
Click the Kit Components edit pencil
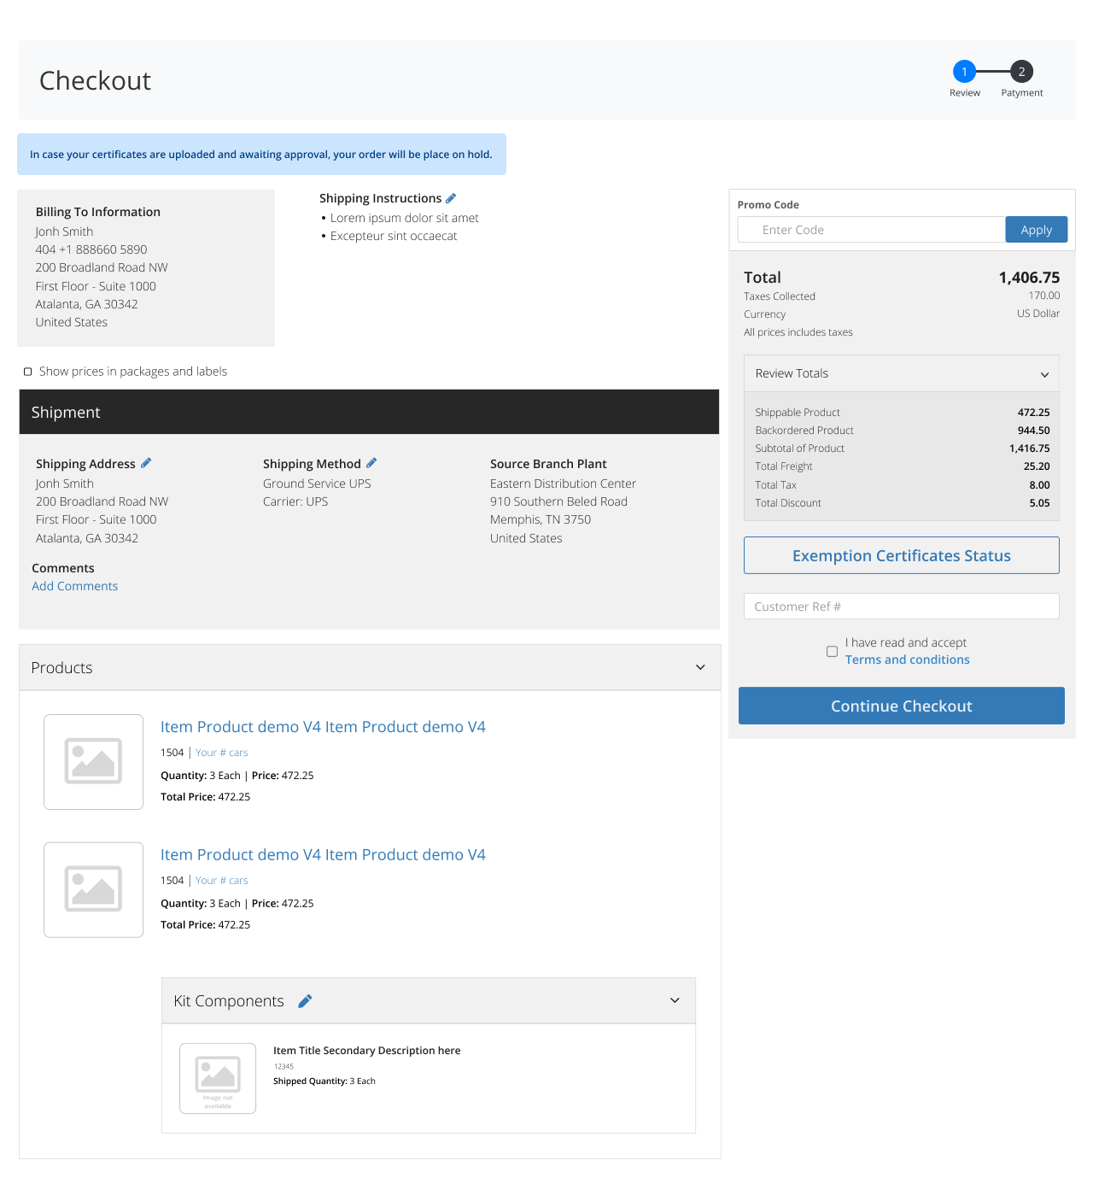click(305, 1001)
